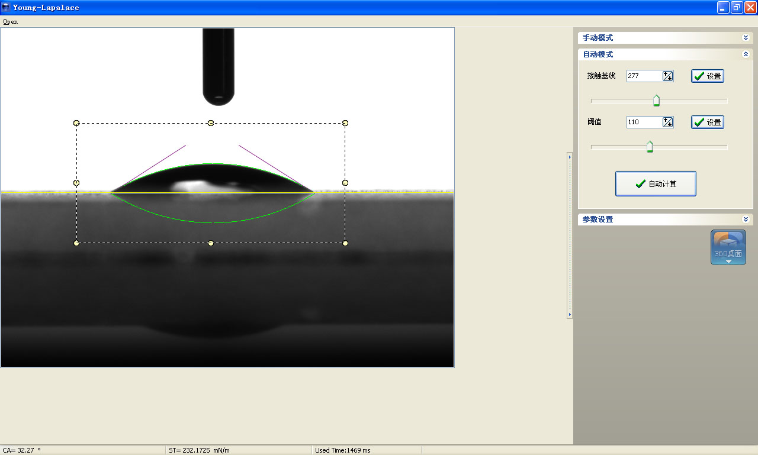758x455 pixels.
Task: Click the 阈值 spinner arrows
Action: (x=668, y=122)
